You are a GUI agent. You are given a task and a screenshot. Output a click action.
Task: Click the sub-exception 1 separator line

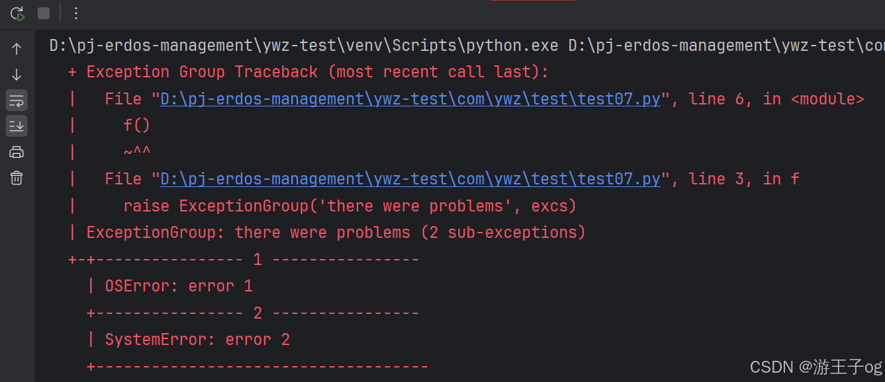(x=244, y=260)
